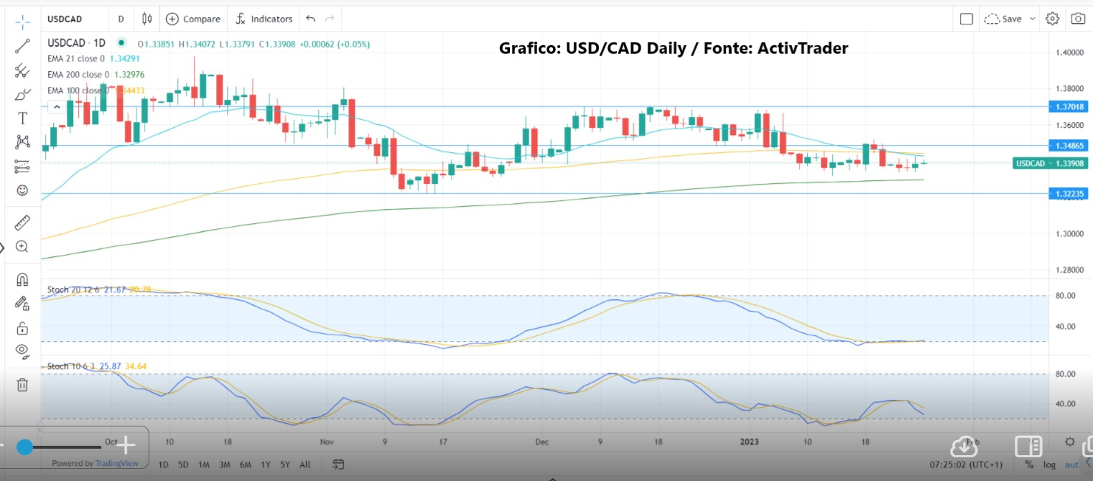Screen dimensions: 1093x481
Task: Lock all drawing tools
Action: [22, 327]
